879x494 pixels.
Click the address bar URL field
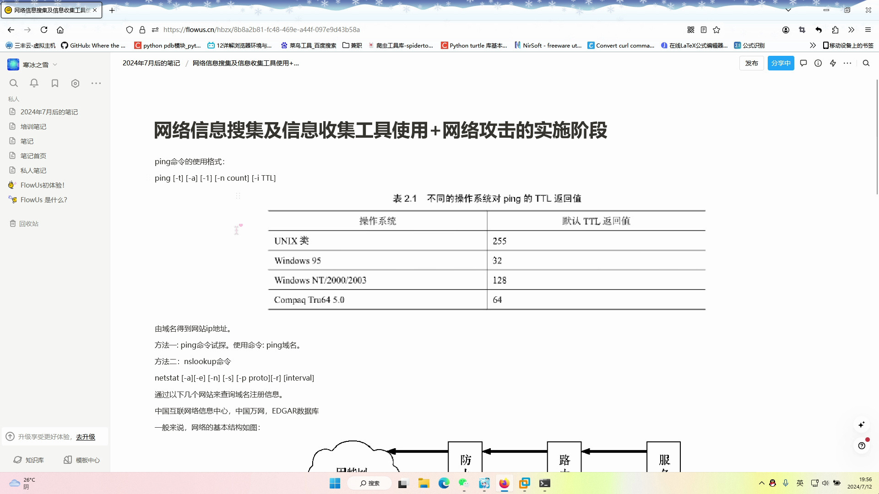pyautogui.click(x=262, y=30)
